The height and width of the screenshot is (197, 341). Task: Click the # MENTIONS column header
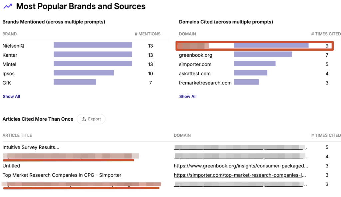pyautogui.click(x=147, y=34)
